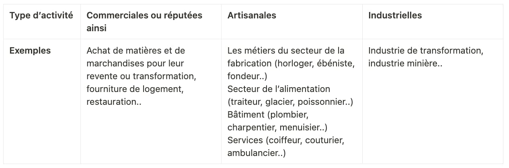Click the "Secteur de l'alimentation" line

tap(279, 89)
